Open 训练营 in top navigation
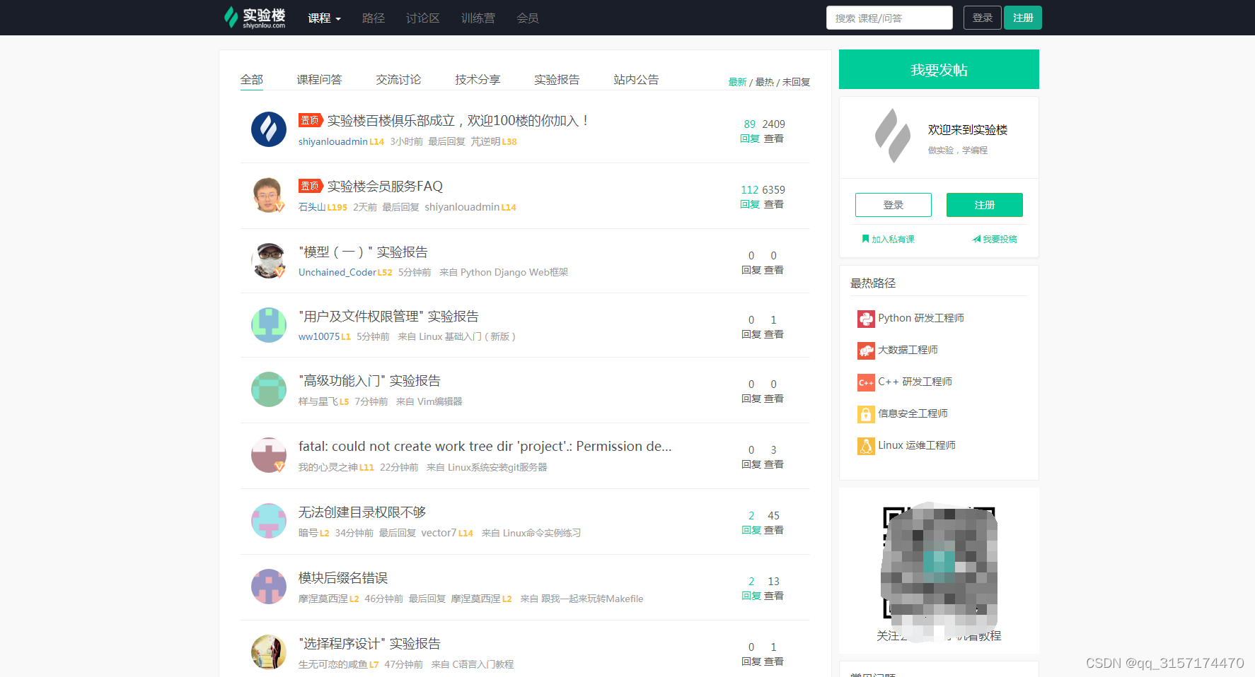The image size is (1255, 677). pyautogui.click(x=478, y=18)
